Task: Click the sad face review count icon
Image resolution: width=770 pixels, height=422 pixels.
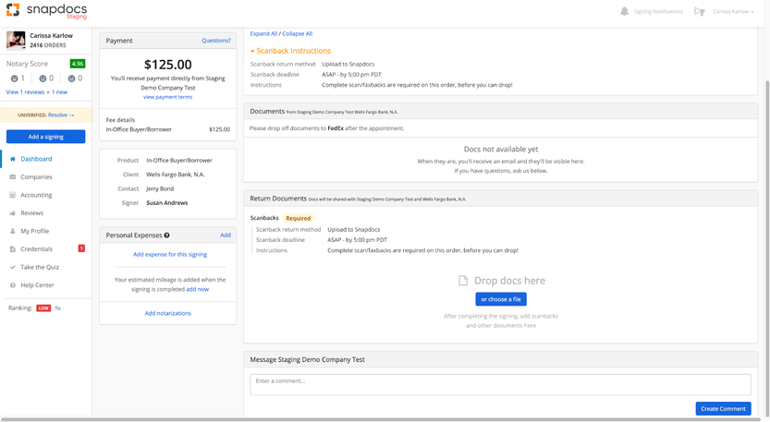Action: pos(72,78)
